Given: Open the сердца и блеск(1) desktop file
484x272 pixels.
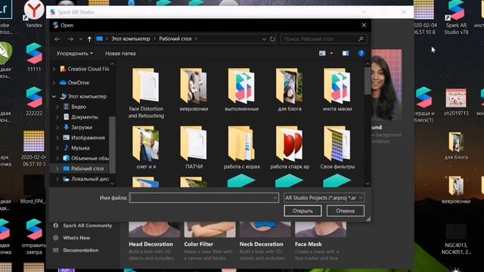Looking at the screenshot, I should click(423, 105).
